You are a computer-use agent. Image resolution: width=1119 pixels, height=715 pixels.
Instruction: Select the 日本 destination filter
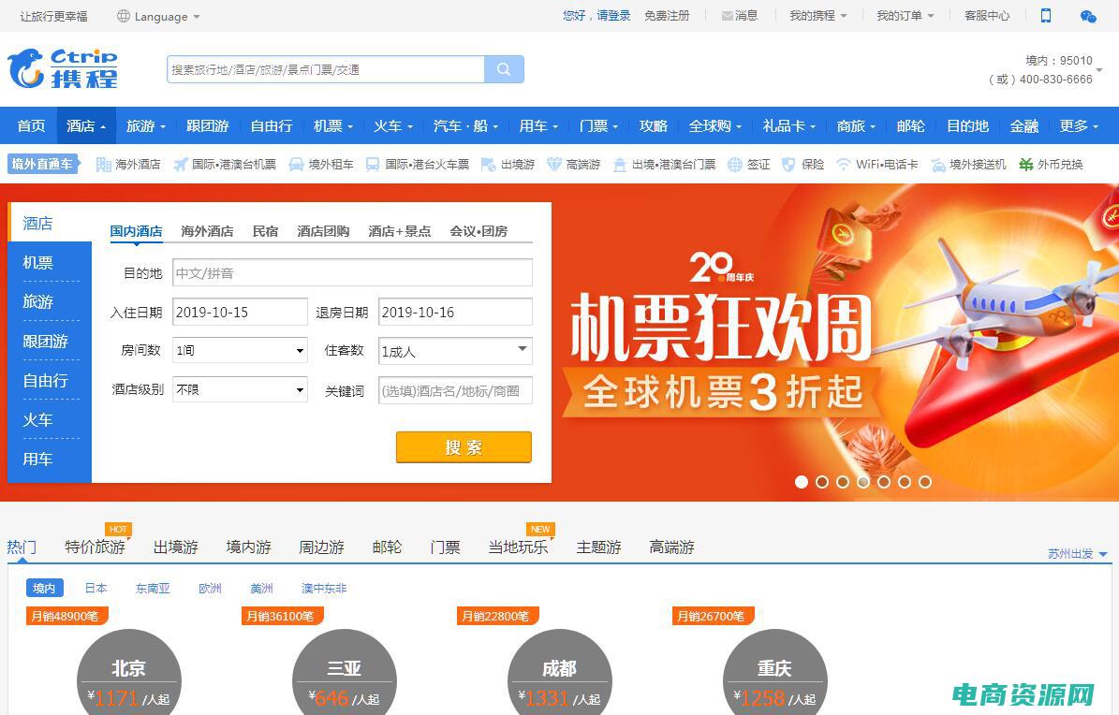[96, 589]
